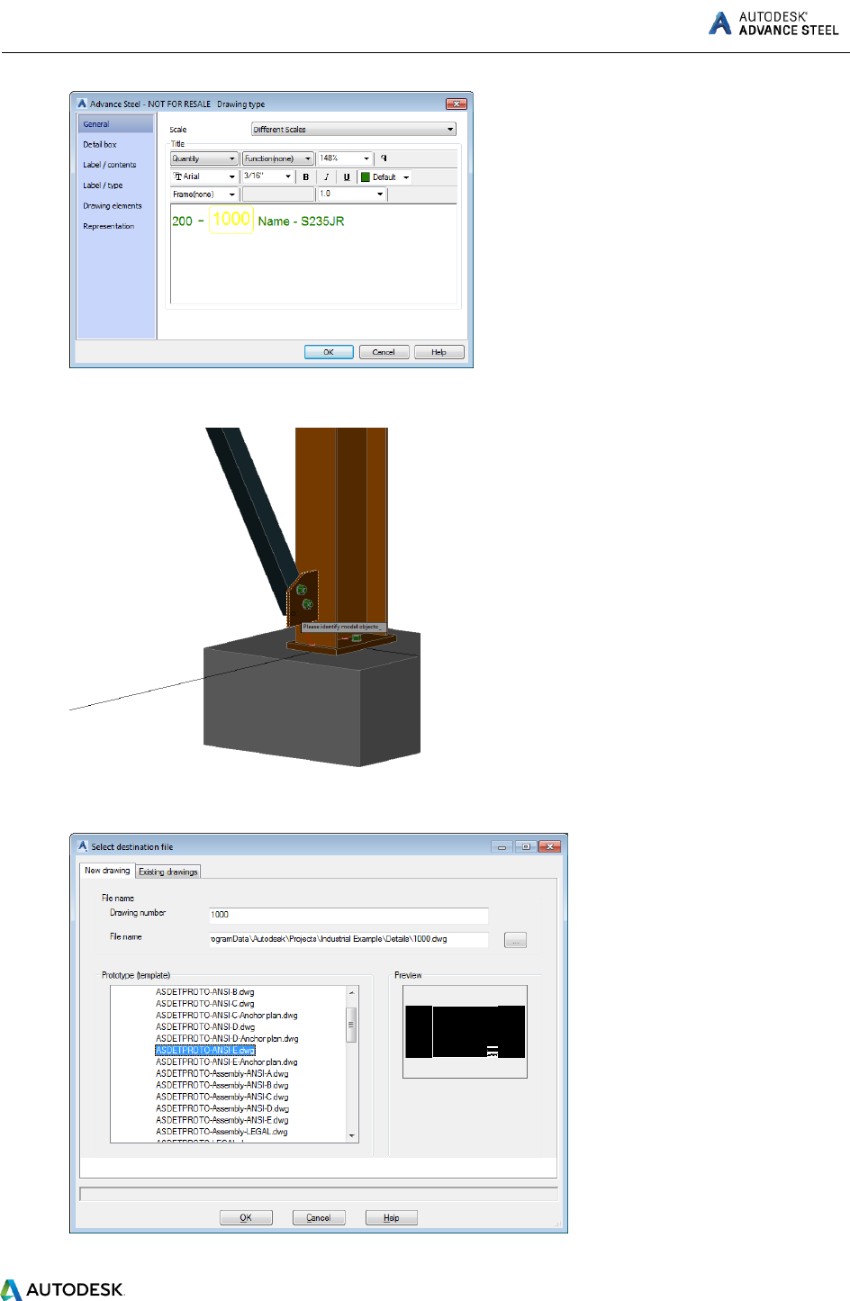Screen dimensions: 850x1301
Task: Click OK in the Drawing type dialog
Action: (329, 352)
